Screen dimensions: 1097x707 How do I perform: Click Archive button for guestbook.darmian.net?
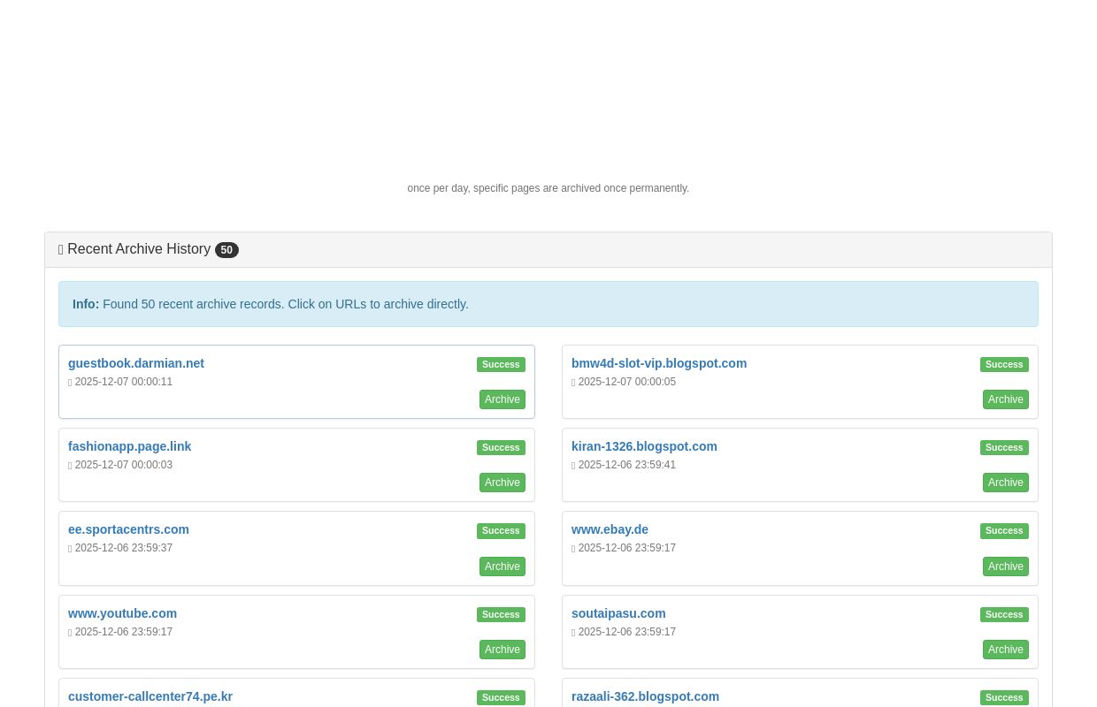502,399
